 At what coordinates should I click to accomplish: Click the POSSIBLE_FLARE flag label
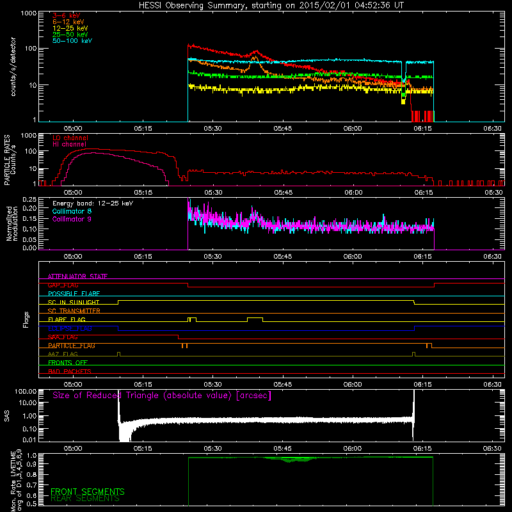click(x=74, y=294)
